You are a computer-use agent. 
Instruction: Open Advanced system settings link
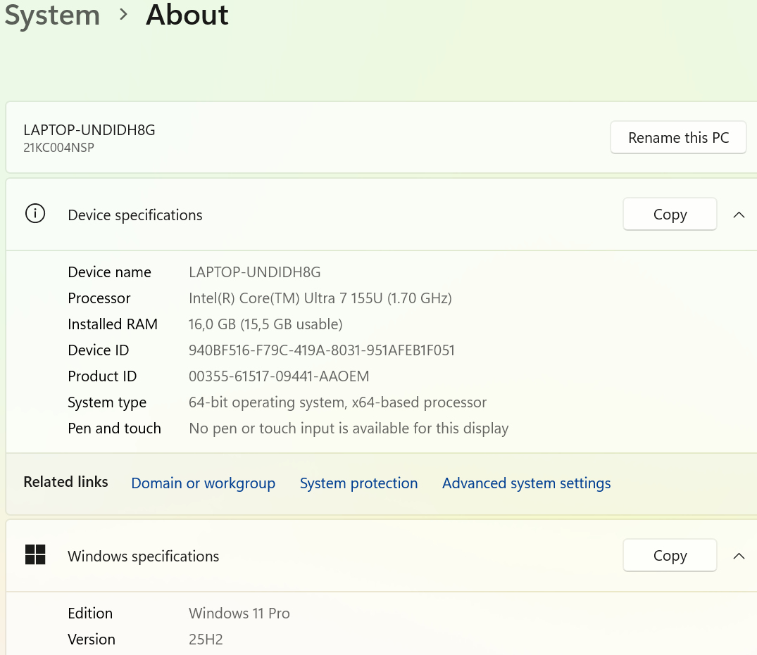pos(526,483)
